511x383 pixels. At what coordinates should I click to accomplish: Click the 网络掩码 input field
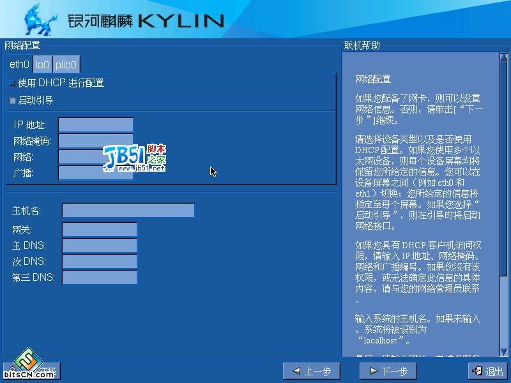pyautogui.click(x=96, y=141)
